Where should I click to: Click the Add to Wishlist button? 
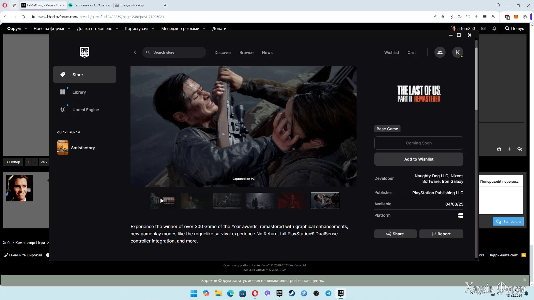pyautogui.click(x=419, y=159)
